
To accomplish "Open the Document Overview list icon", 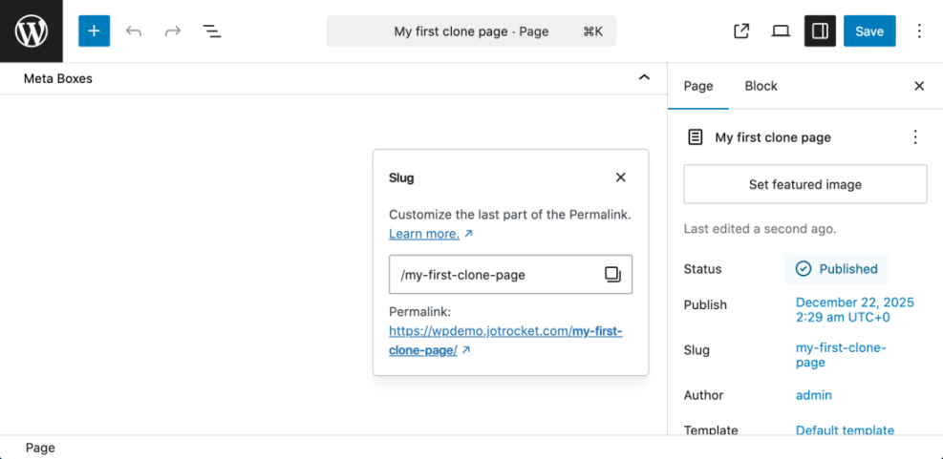I will coord(212,31).
